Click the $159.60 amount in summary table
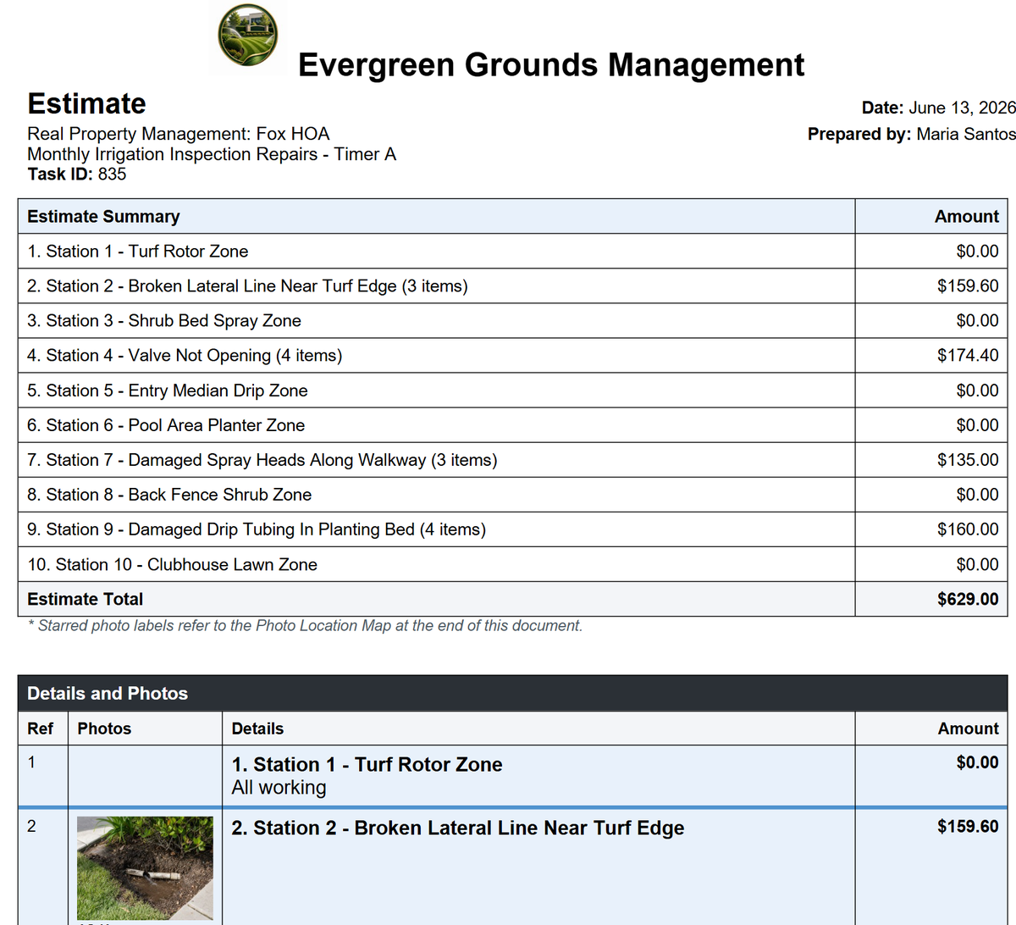Screen dimensions: 1016x925 [968, 285]
